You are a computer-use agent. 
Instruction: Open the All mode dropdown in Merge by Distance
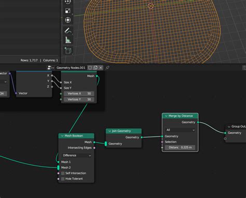coord(180,130)
